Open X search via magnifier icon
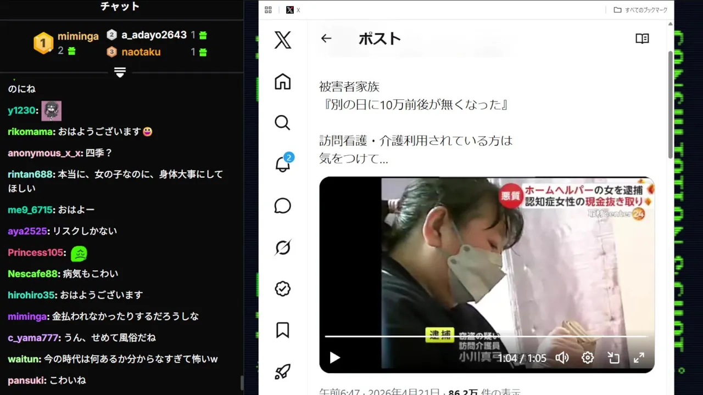This screenshot has width=703, height=395. tap(282, 123)
